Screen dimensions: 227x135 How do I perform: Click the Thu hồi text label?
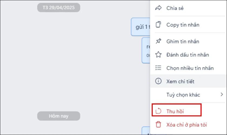click(175, 111)
